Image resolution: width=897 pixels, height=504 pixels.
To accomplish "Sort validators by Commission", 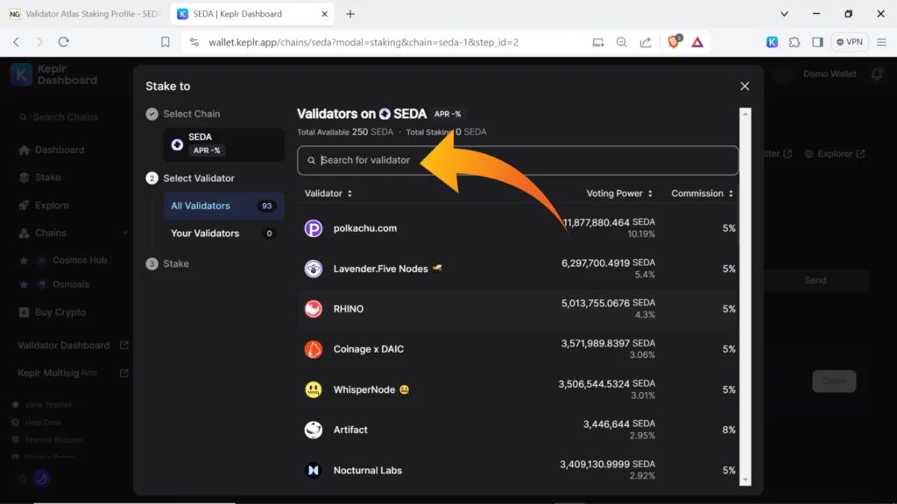I will [x=703, y=193].
